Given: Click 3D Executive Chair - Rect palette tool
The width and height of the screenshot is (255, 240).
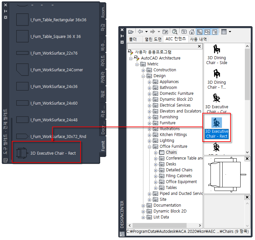Looking at the screenshot, I should pos(46,153).
